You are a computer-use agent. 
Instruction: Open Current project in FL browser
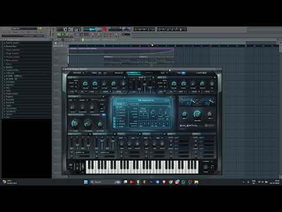coord(12,42)
